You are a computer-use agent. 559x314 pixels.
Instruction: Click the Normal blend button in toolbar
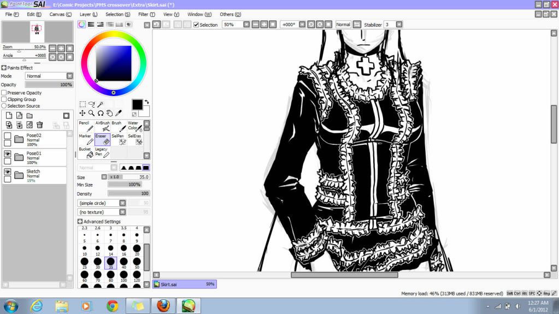pyautogui.click(x=343, y=25)
